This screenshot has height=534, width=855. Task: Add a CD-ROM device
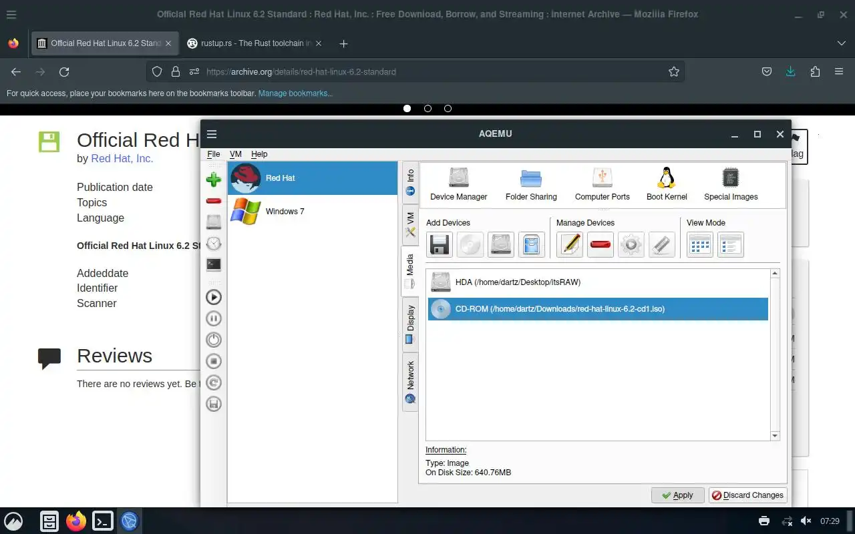click(470, 245)
